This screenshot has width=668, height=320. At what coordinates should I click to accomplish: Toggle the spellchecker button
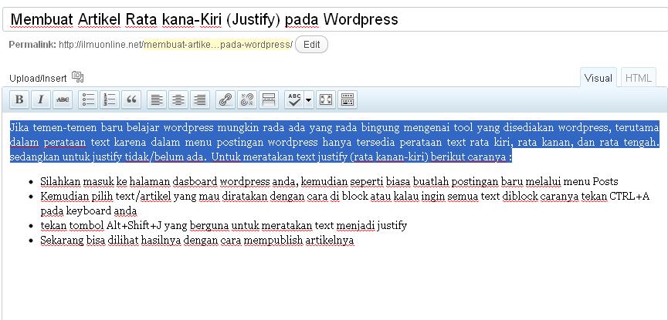[x=294, y=99]
